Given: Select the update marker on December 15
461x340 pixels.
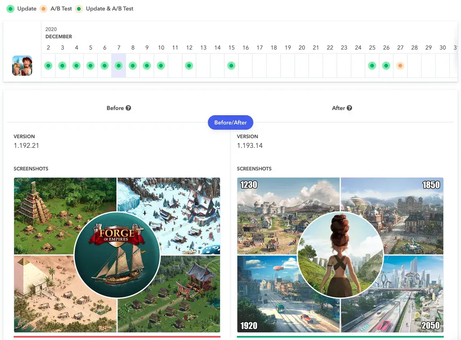Looking at the screenshot, I should click(x=231, y=66).
